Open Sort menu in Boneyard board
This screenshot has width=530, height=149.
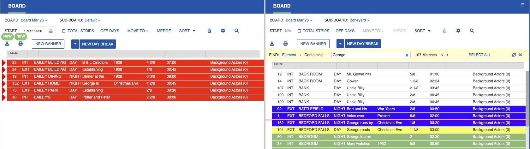point(422,31)
